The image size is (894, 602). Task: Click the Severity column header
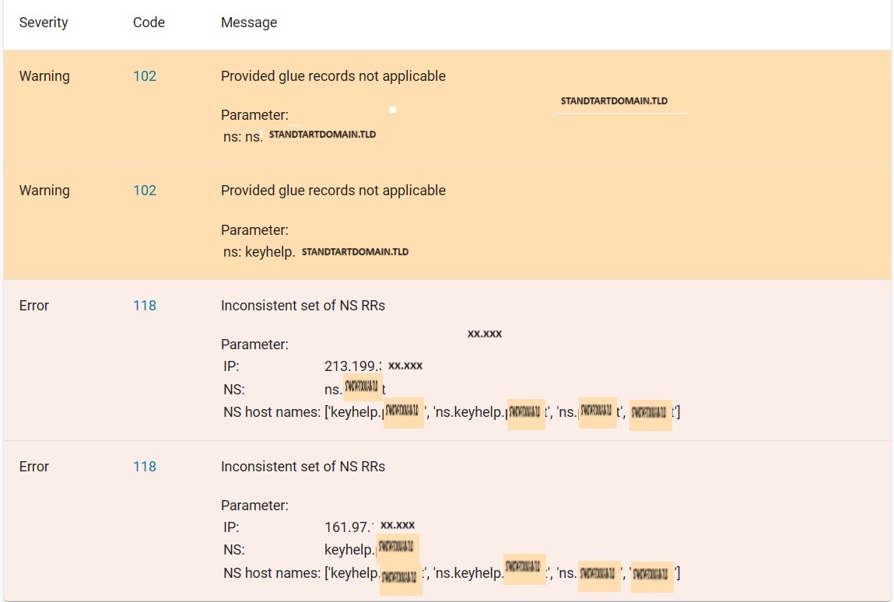coord(44,23)
